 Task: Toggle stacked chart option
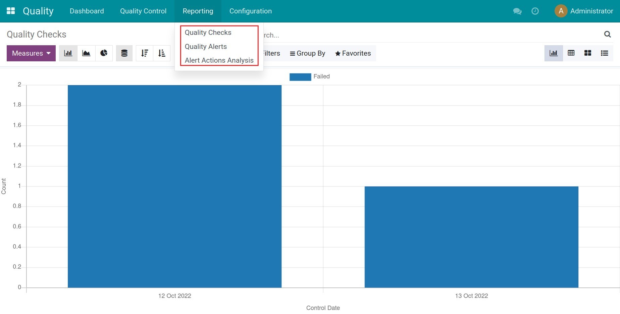(124, 53)
